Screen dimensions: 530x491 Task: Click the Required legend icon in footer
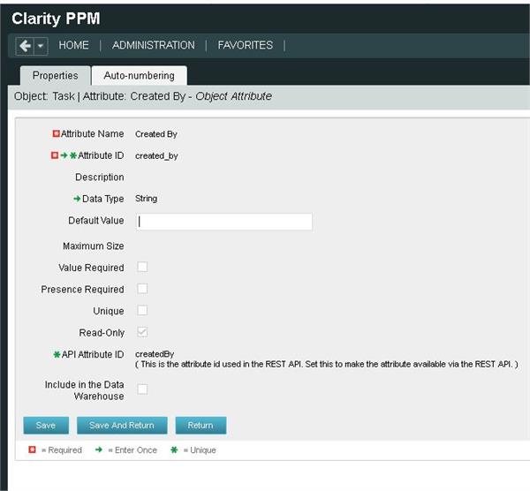[32, 449]
